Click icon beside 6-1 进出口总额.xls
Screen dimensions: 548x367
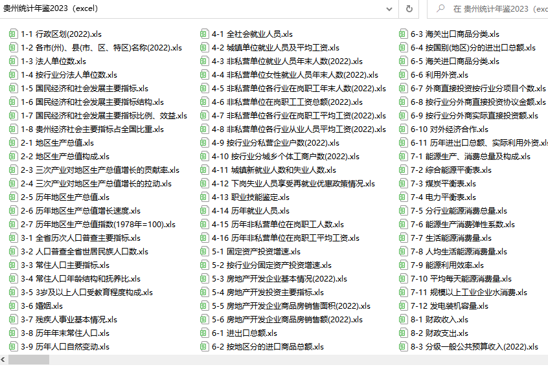point(204,333)
